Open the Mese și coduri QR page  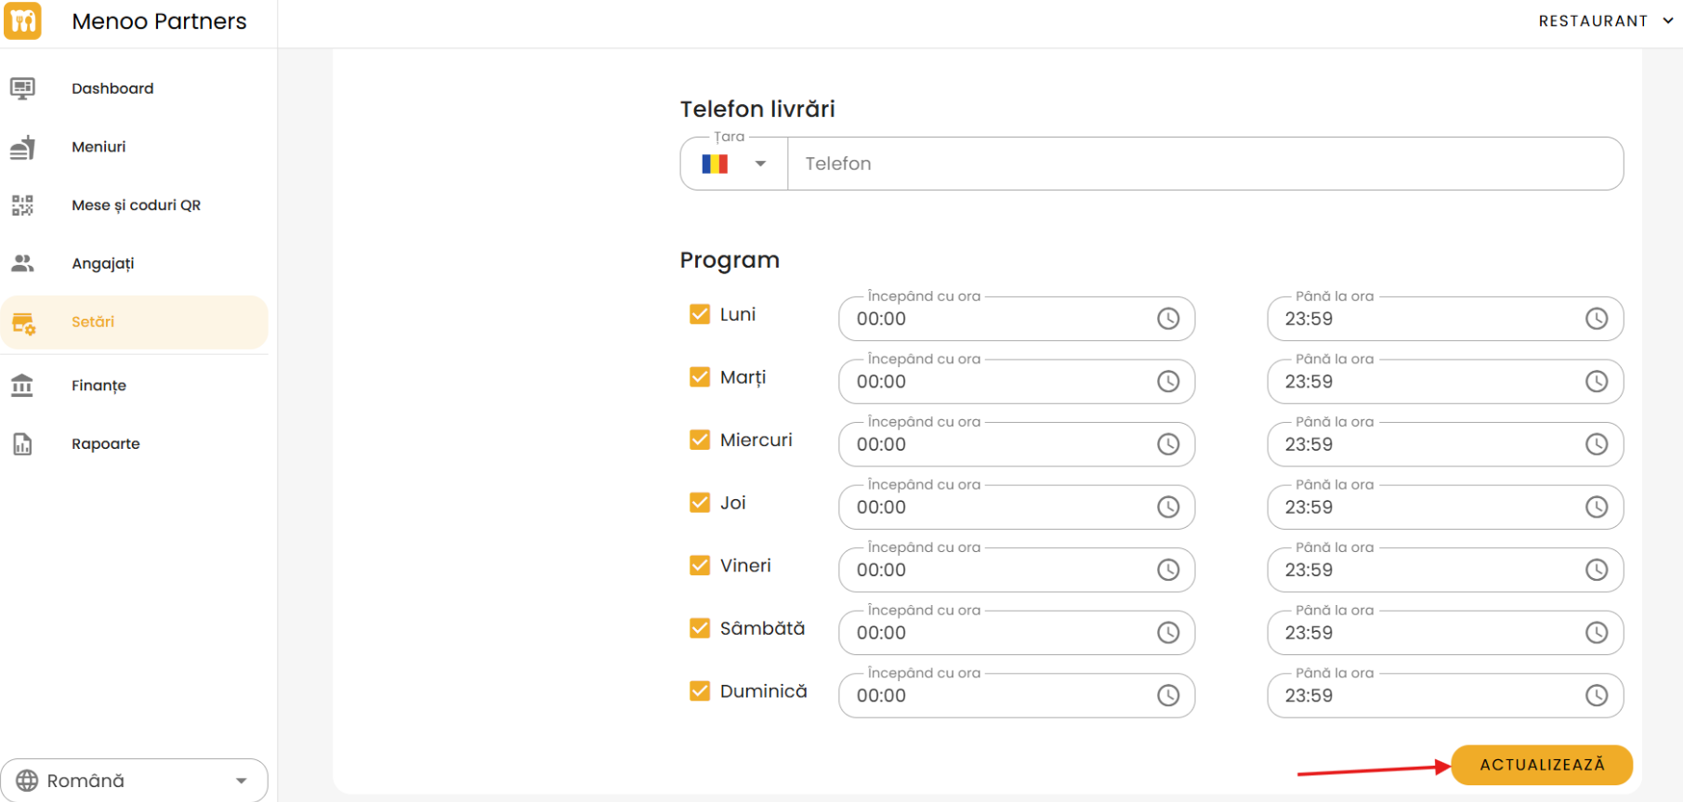136,205
